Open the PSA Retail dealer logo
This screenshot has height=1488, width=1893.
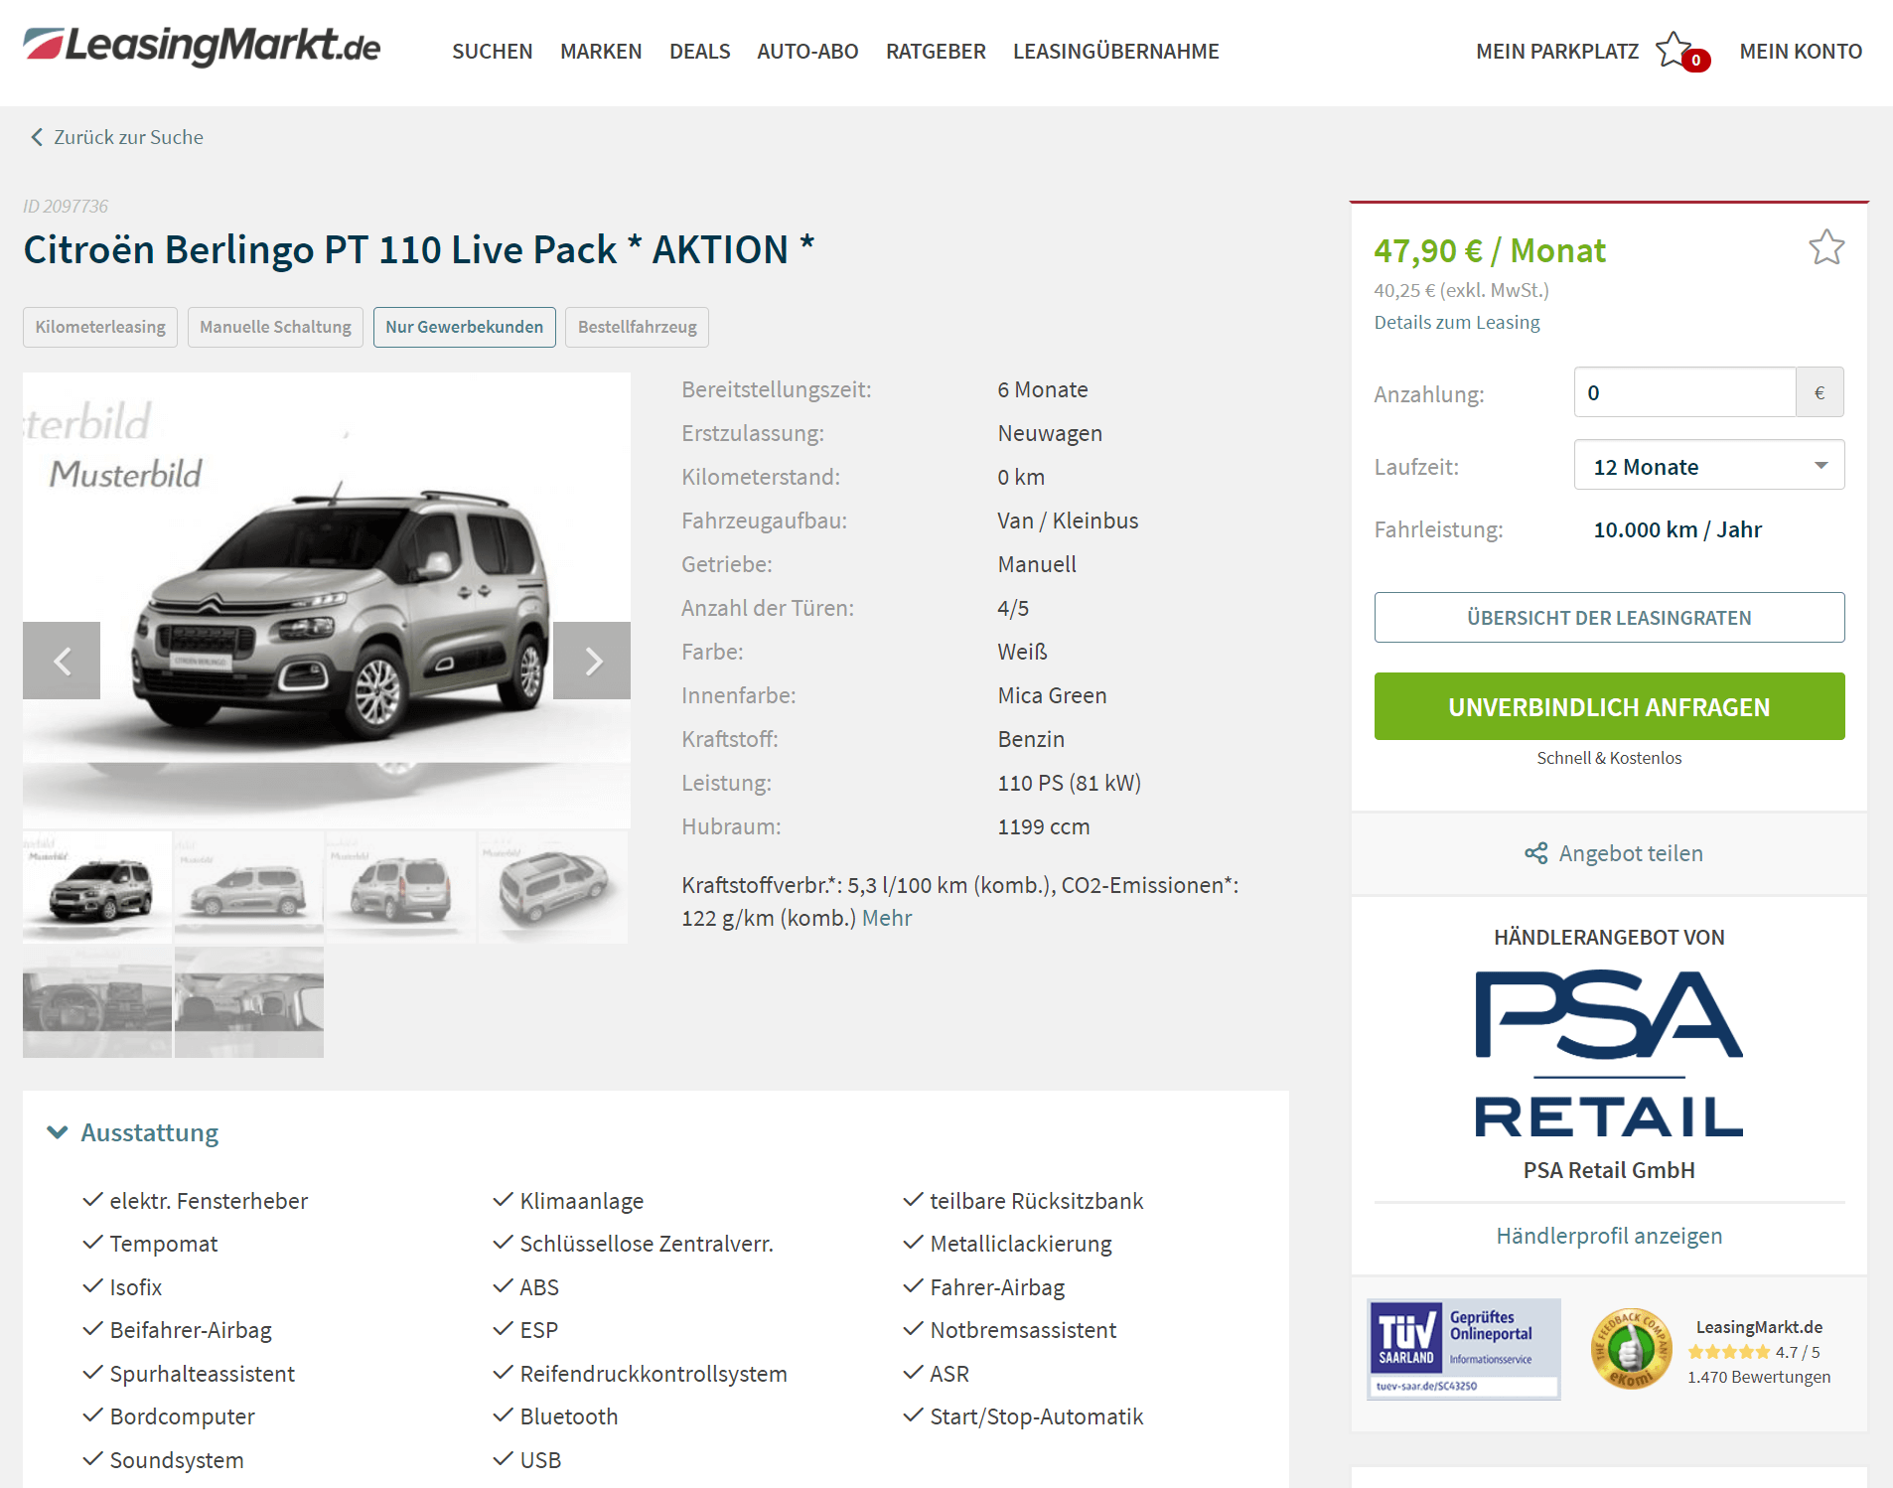click(1609, 1054)
